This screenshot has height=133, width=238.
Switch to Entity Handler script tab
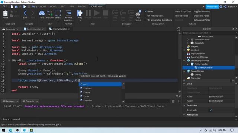[x=34, y=29]
